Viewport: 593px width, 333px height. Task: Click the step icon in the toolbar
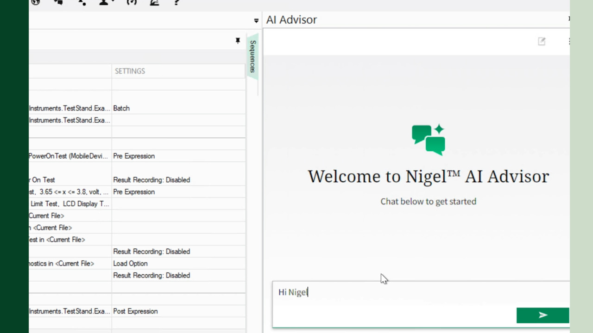click(82, 3)
